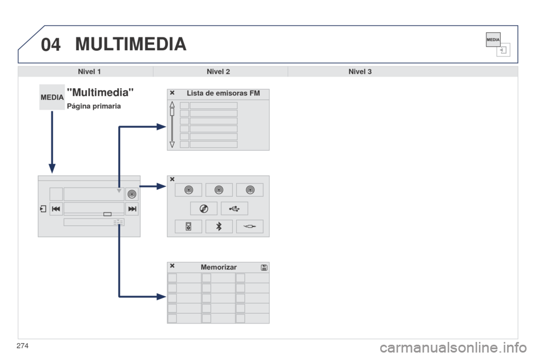Click the playback progress slider handle
The width and height of the screenshot is (536, 357).
(x=107, y=214)
